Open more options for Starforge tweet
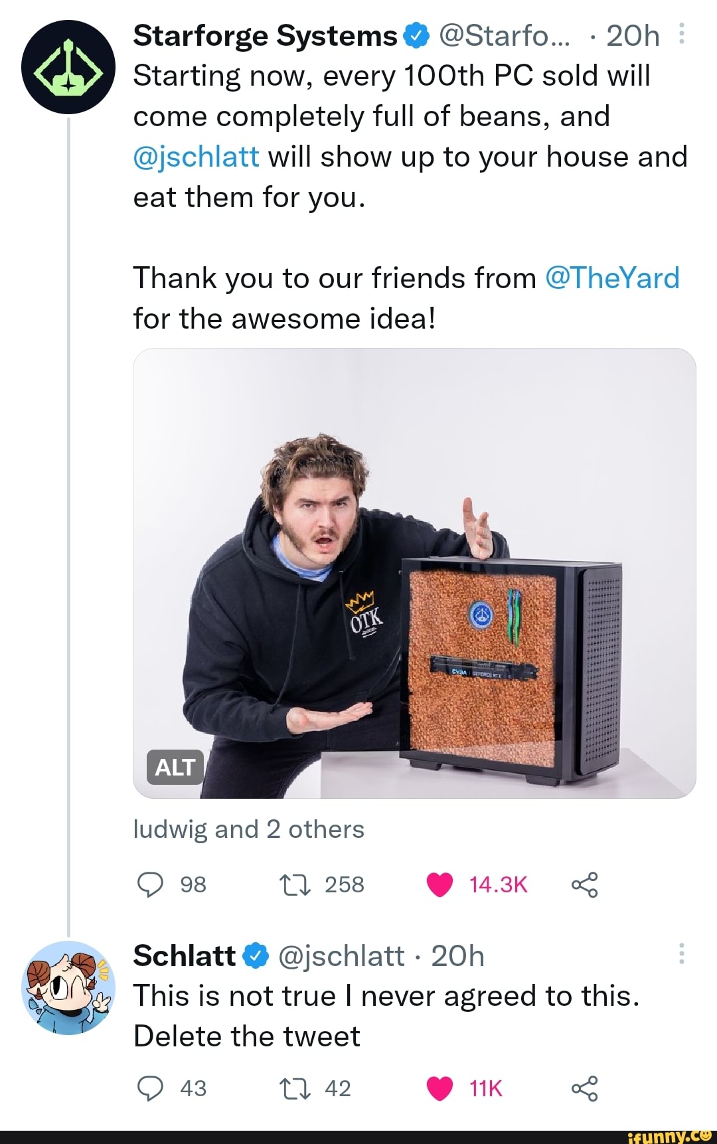Image resolution: width=717 pixels, height=1144 pixels. [x=682, y=34]
